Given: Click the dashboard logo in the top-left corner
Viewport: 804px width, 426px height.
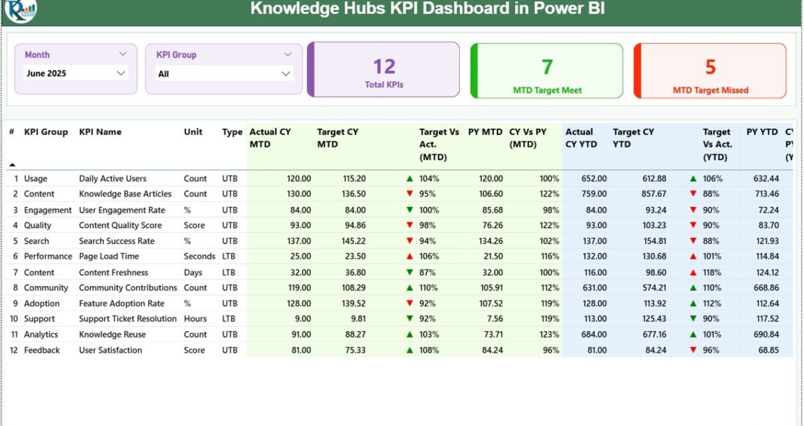Looking at the screenshot, I should coord(20,9).
